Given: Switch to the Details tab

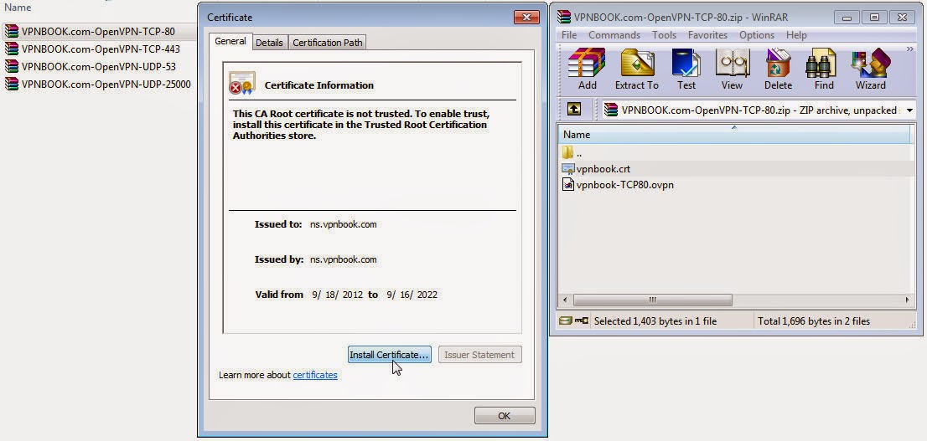Looking at the screenshot, I should click(270, 43).
